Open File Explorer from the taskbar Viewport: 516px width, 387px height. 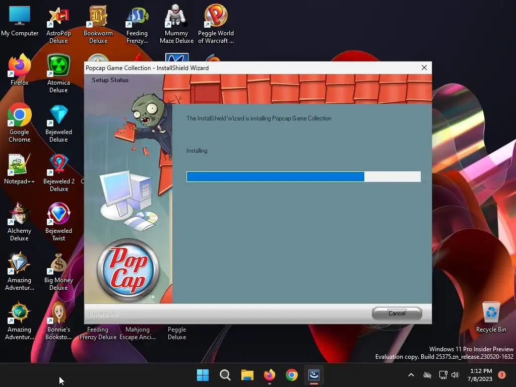tap(247, 375)
